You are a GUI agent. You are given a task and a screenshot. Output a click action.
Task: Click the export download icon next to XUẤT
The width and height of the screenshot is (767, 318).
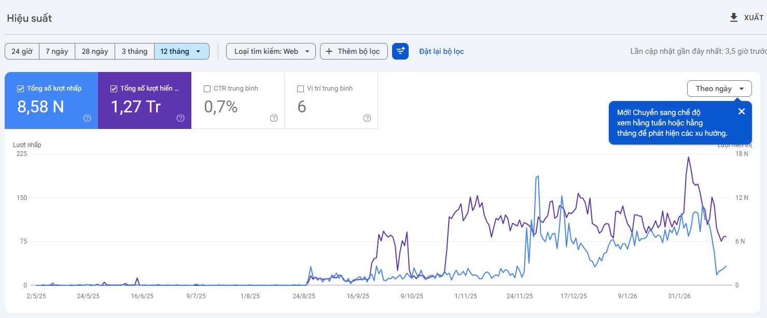(733, 17)
